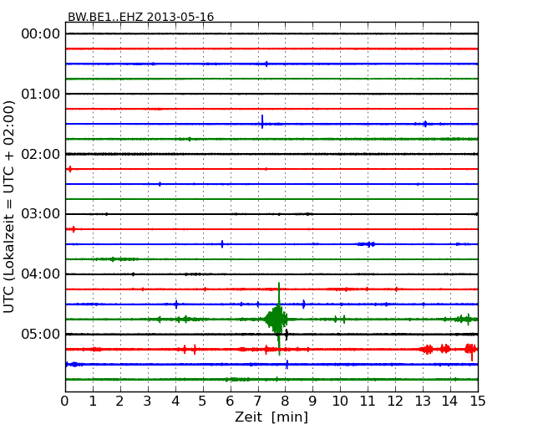
Task: Click the 00:00 time label
Action: coord(41,34)
